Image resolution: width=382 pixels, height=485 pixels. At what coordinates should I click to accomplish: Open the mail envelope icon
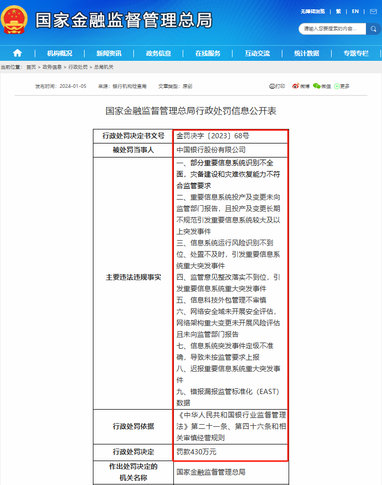coord(373,11)
